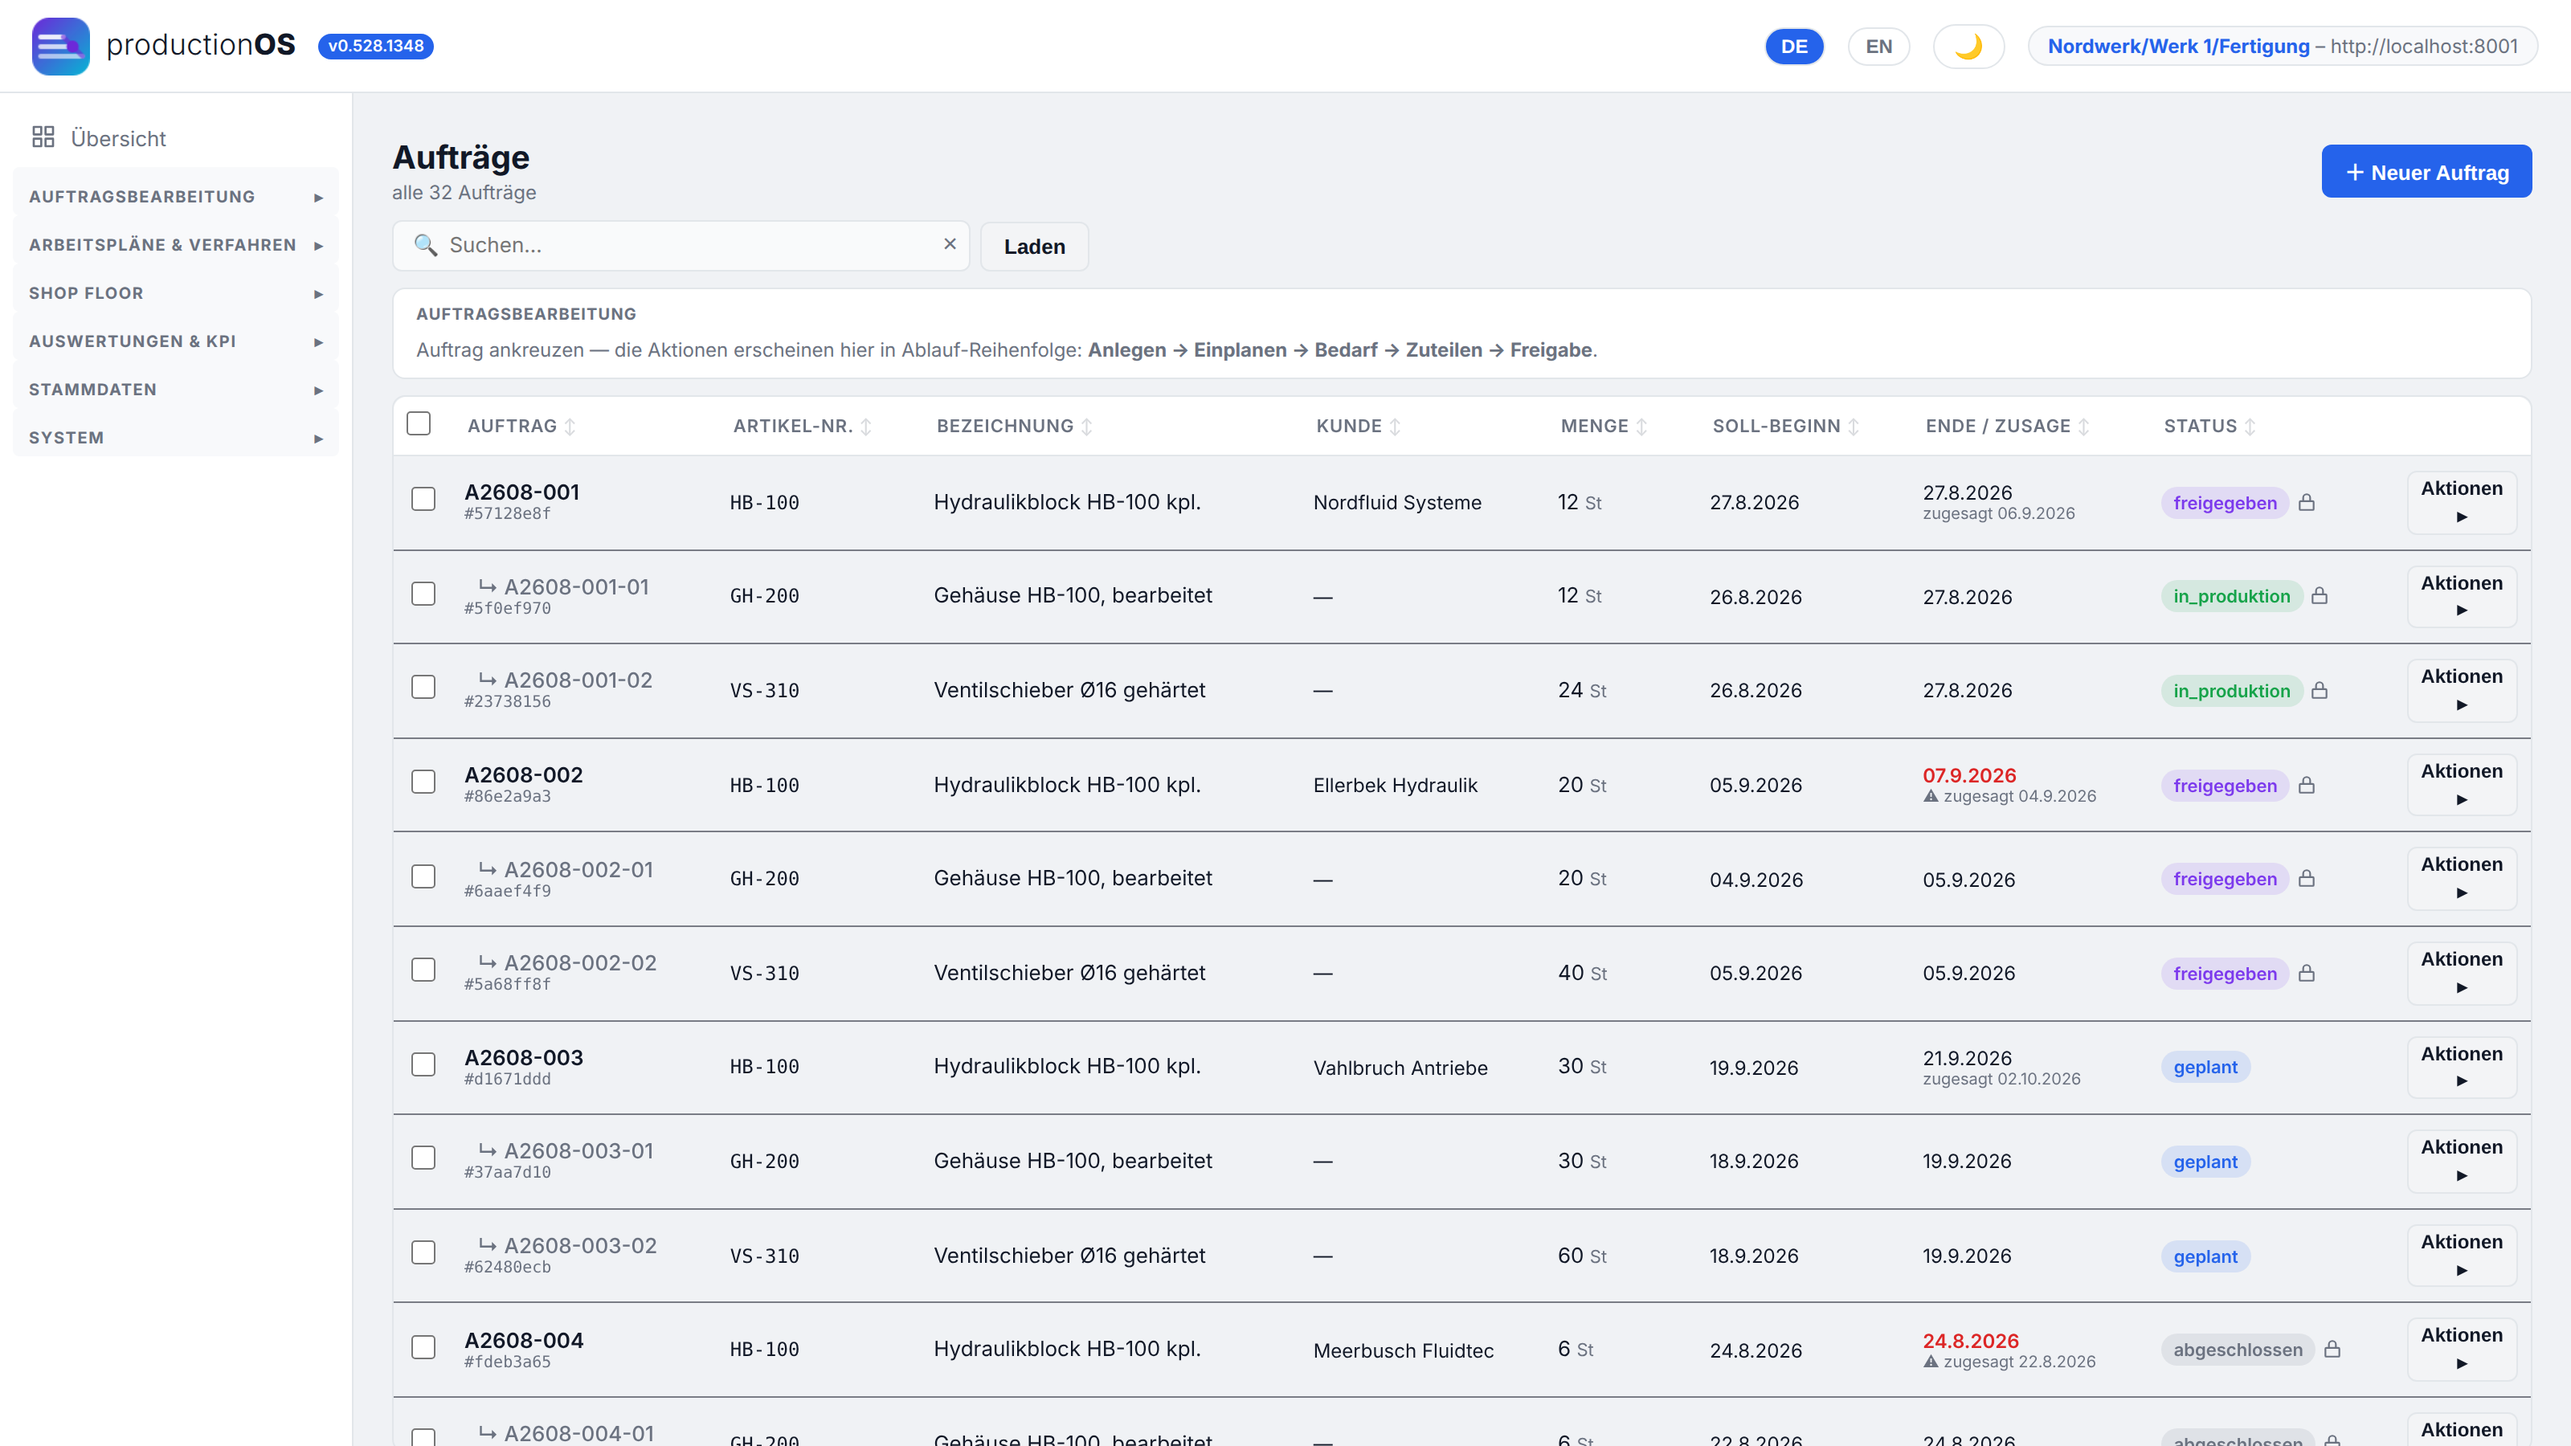Expand the Stammdaten section
The height and width of the screenshot is (1446, 2571).
pos(176,389)
